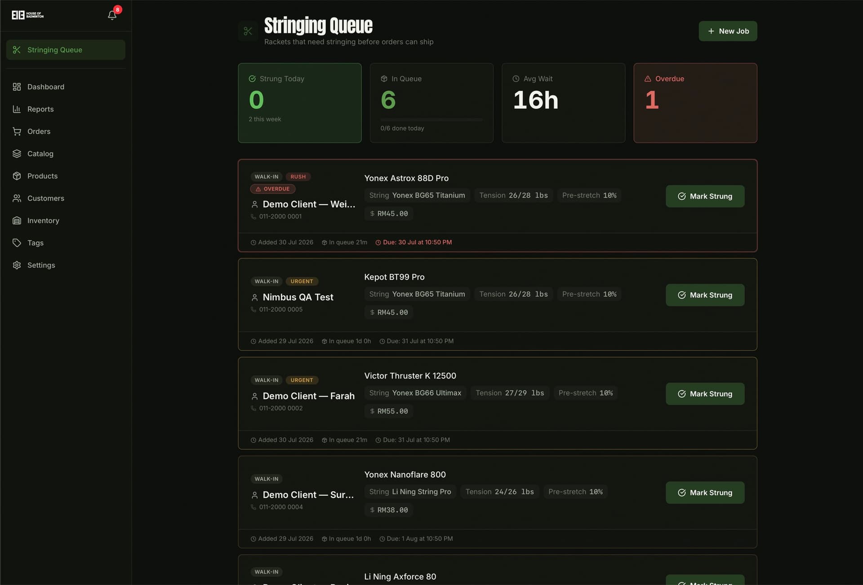Open Settings from sidebar
The height and width of the screenshot is (585, 863).
click(x=66, y=265)
